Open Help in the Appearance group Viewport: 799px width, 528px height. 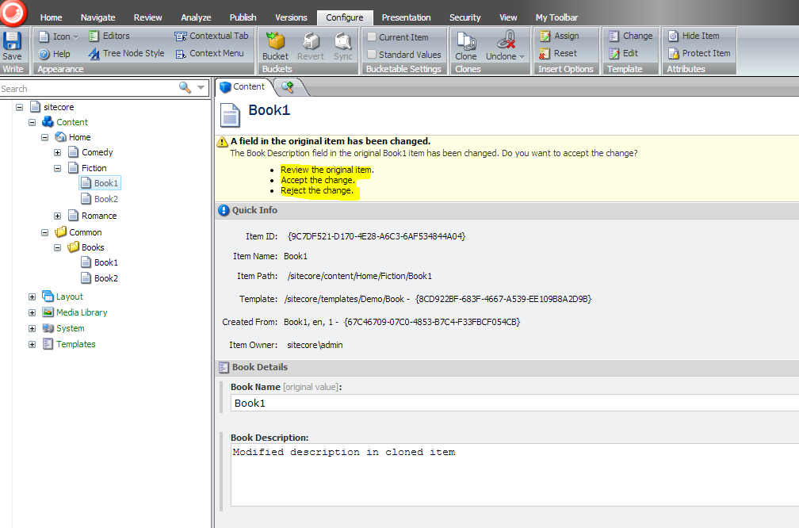click(55, 54)
